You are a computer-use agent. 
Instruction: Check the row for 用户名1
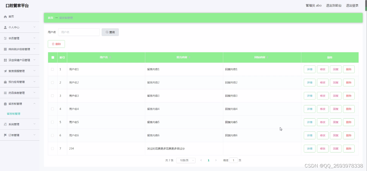pyautogui.click(x=52, y=69)
